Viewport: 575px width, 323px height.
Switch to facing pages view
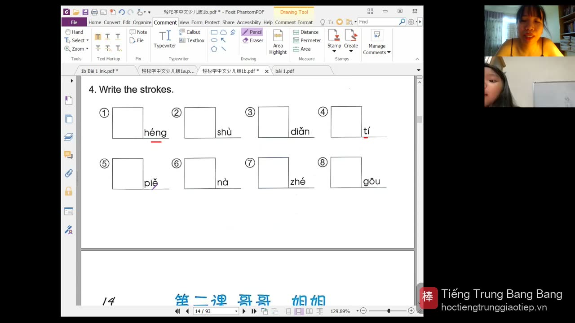tap(309, 311)
